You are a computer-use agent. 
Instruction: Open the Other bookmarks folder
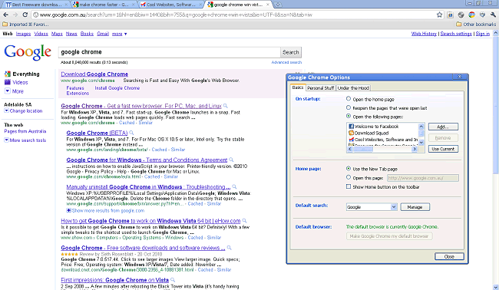click(476, 25)
